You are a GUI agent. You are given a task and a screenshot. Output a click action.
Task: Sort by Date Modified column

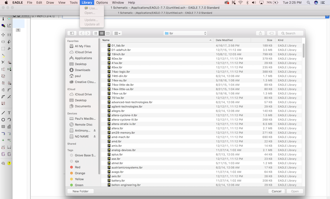point(232,40)
